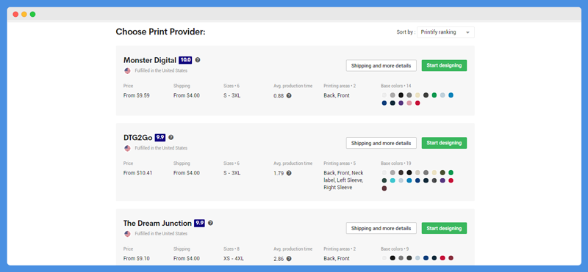Click the United States flag under Monster Digital
The height and width of the screenshot is (272, 588).
click(x=127, y=70)
